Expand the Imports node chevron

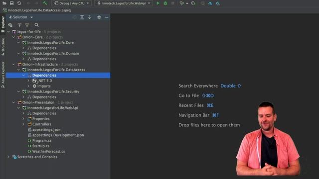28,86
